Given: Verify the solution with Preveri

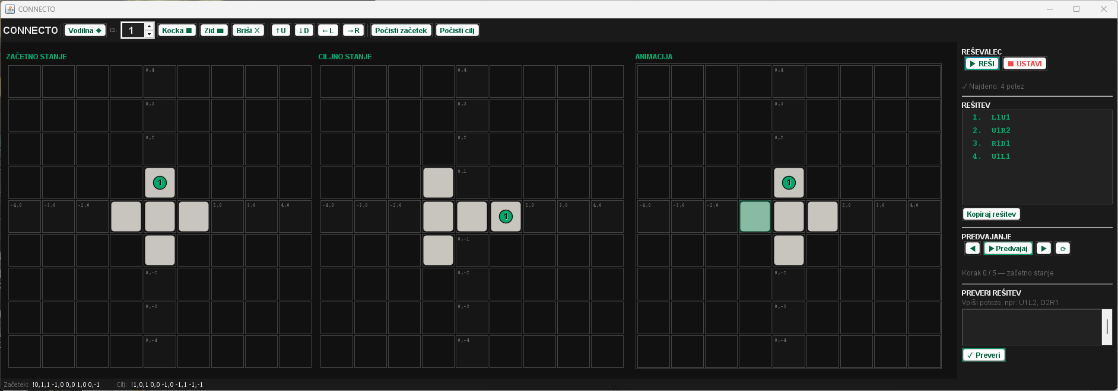Looking at the screenshot, I should click(x=983, y=355).
